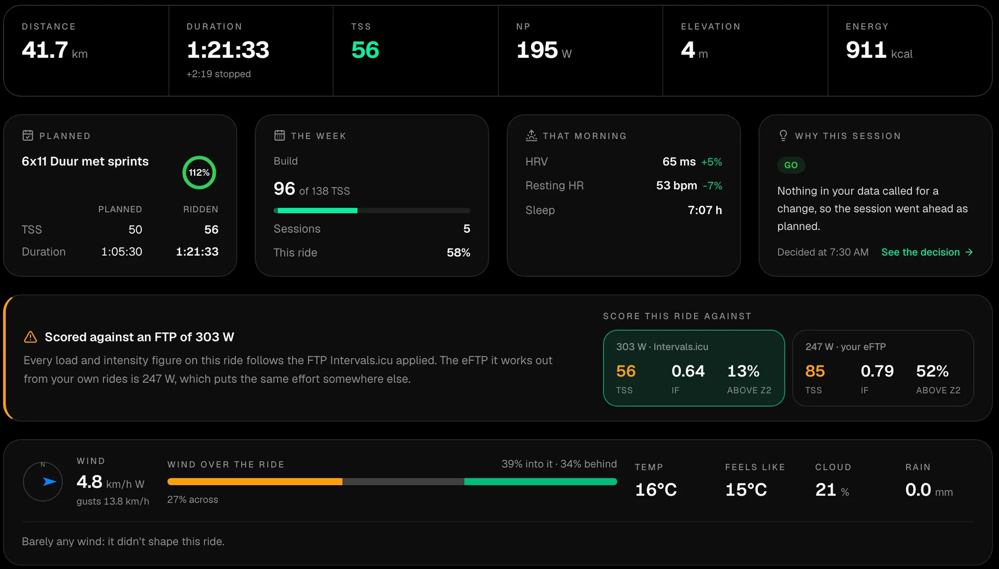Click the sunrise icon beside THAT MORNING
Screen dimensions: 999x569
coord(531,136)
